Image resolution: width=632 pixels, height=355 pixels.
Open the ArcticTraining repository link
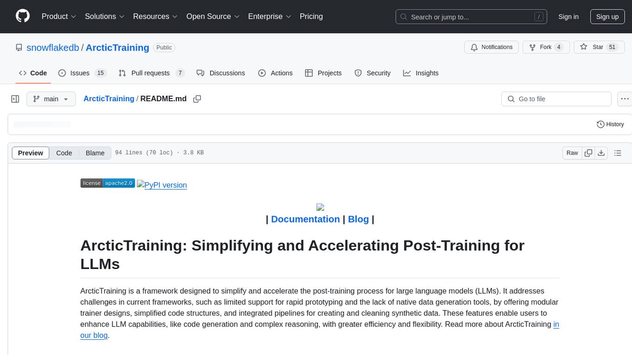118,48
